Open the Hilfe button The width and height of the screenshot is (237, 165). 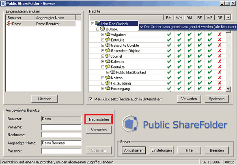coord(189,150)
